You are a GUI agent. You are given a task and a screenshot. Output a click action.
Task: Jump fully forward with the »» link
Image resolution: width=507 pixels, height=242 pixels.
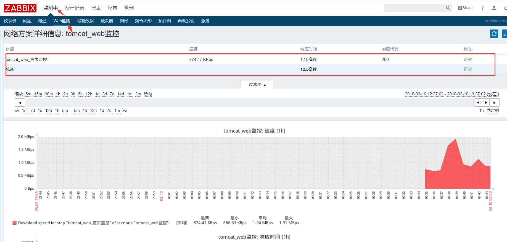125,111
